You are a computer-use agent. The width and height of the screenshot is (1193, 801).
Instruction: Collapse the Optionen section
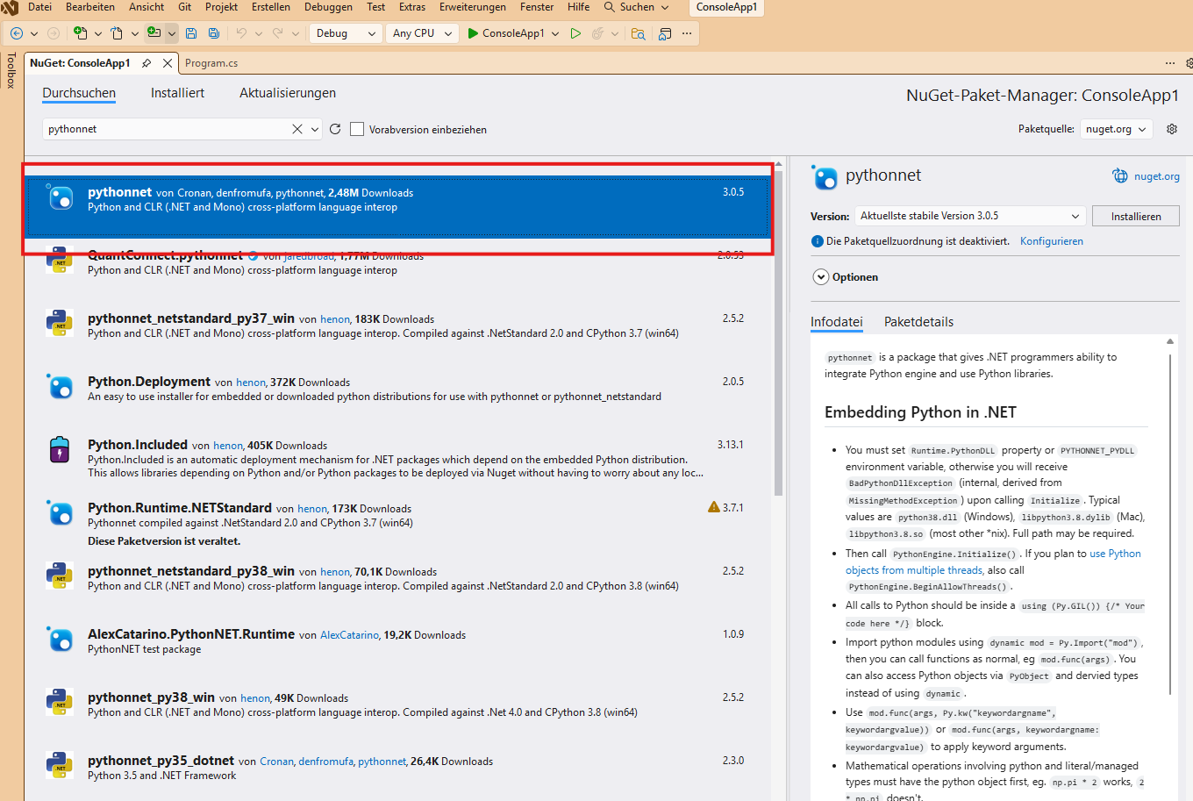tap(821, 276)
